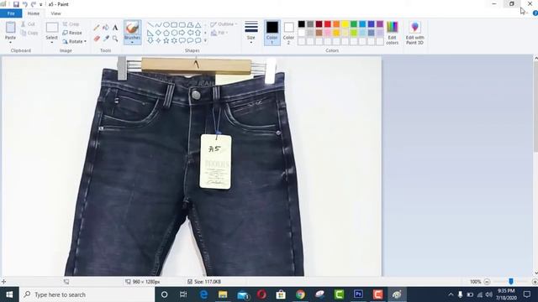Select the Pencil tool

(x=97, y=28)
